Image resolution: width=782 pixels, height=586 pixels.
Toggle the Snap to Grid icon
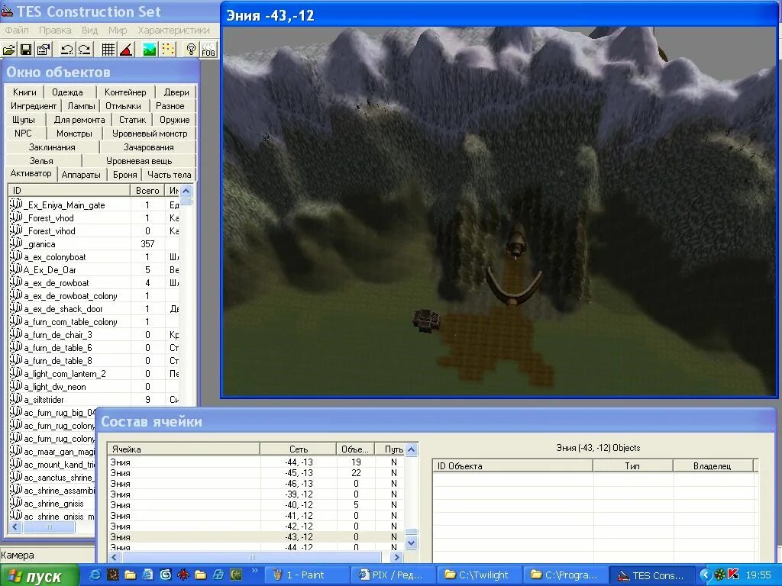click(108, 50)
